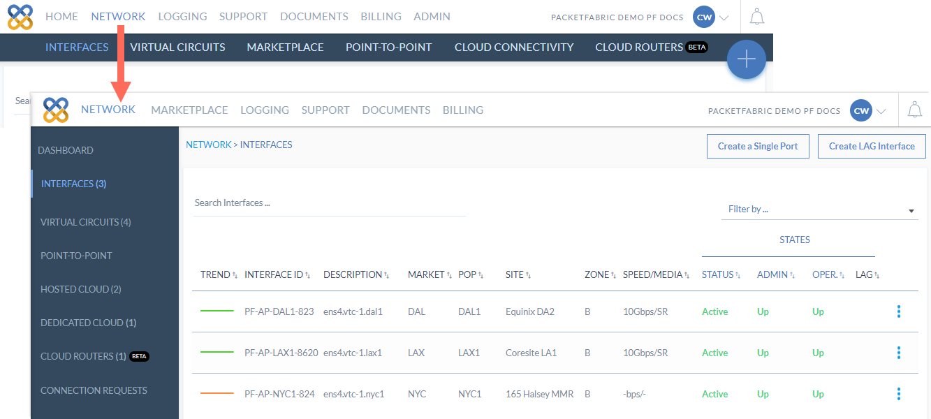Click site Coresite LA1 cell
The height and width of the screenshot is (419, 931).
pos(532,353)
